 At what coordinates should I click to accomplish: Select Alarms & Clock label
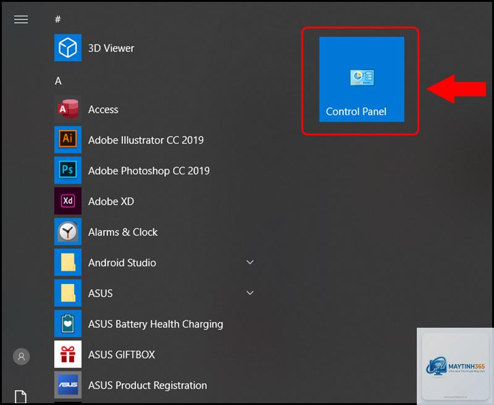(x=123, y=232)
